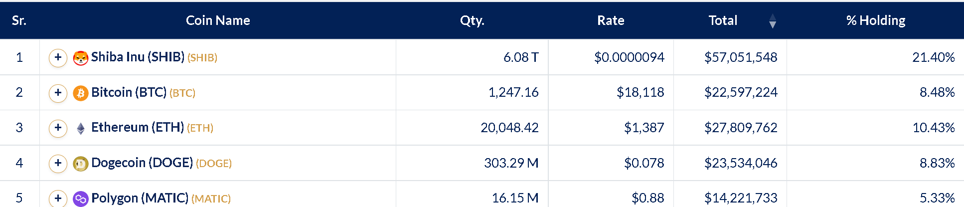Open the Ethereum (ETH) coin link
964x207 pixels.
[x=138, y=127]
